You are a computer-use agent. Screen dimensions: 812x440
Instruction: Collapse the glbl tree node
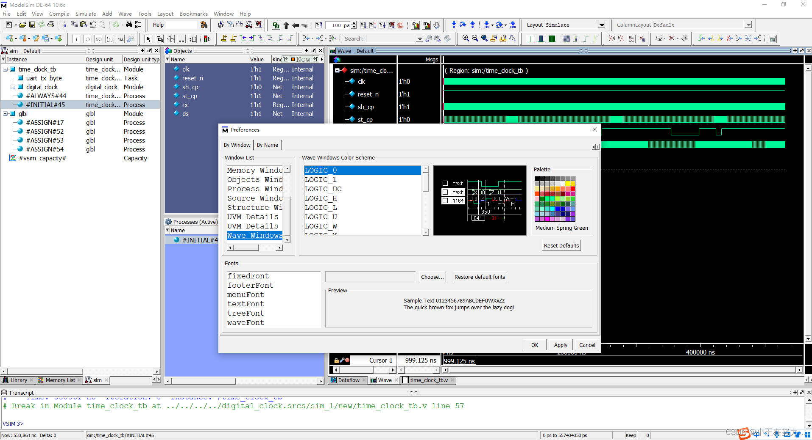coord(6,113)
